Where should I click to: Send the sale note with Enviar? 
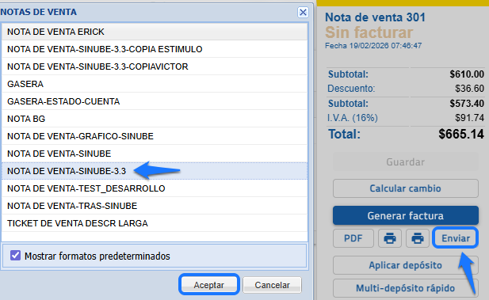coord(456,238)
